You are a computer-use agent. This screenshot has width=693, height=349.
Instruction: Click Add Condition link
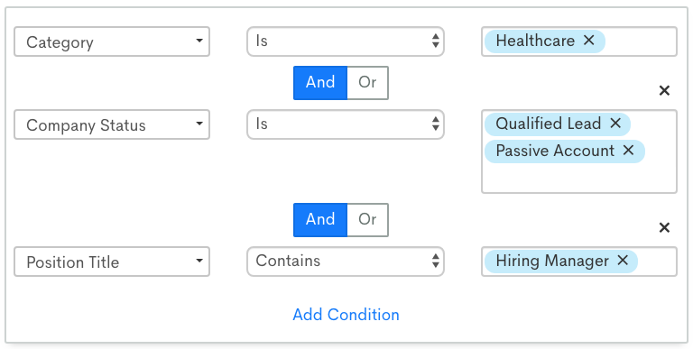point(346,315)
